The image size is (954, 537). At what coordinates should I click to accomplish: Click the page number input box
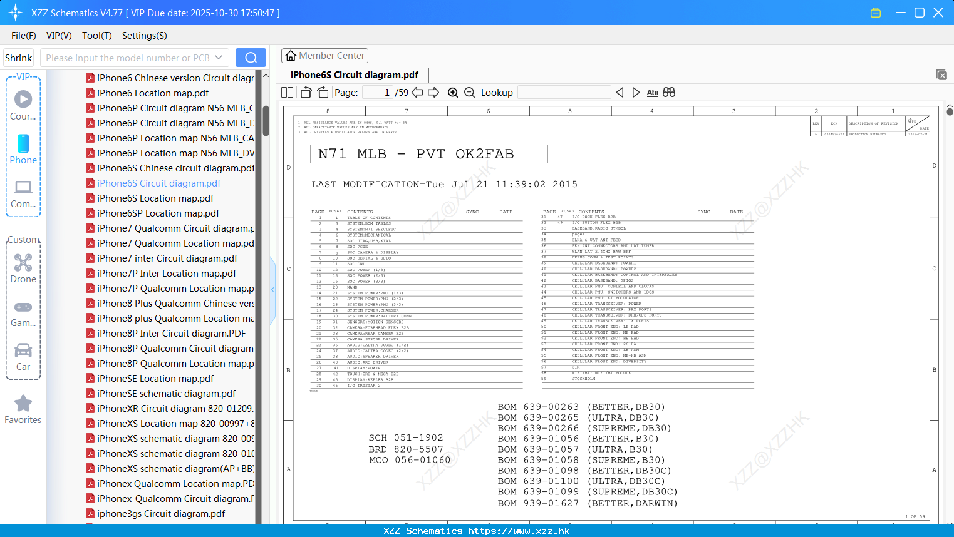click(x=377, y=93)
